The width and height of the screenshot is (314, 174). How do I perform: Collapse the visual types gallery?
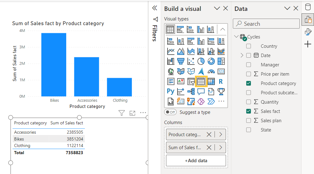(222, 29)
